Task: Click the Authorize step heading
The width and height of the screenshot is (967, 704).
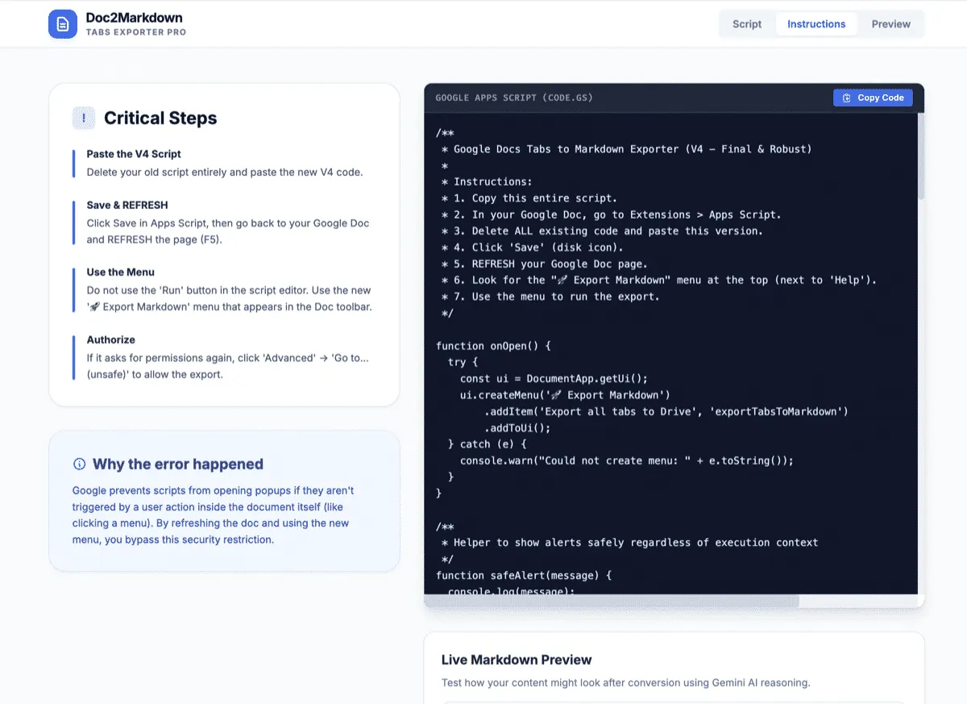Action: pyautogui.click(x=110, y=340)
